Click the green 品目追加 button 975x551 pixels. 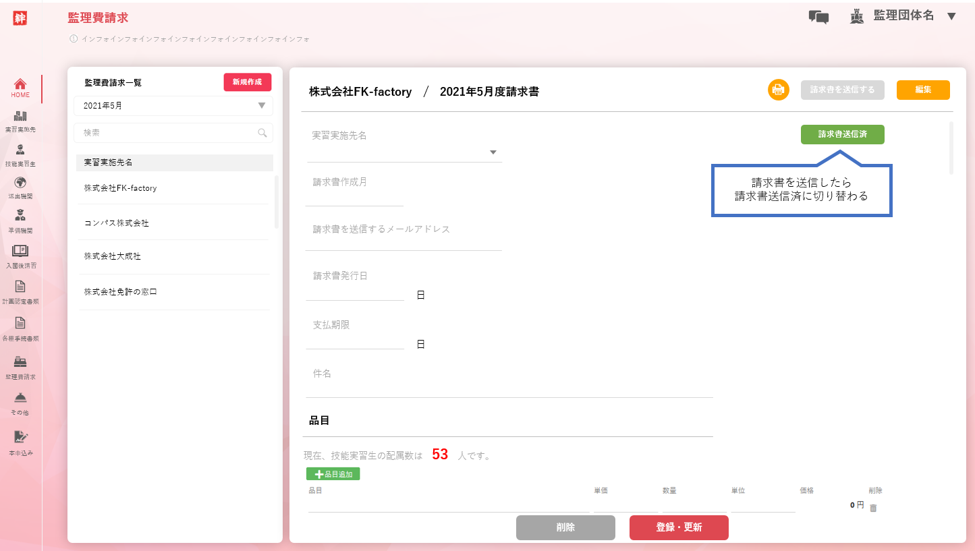(333, 474)
